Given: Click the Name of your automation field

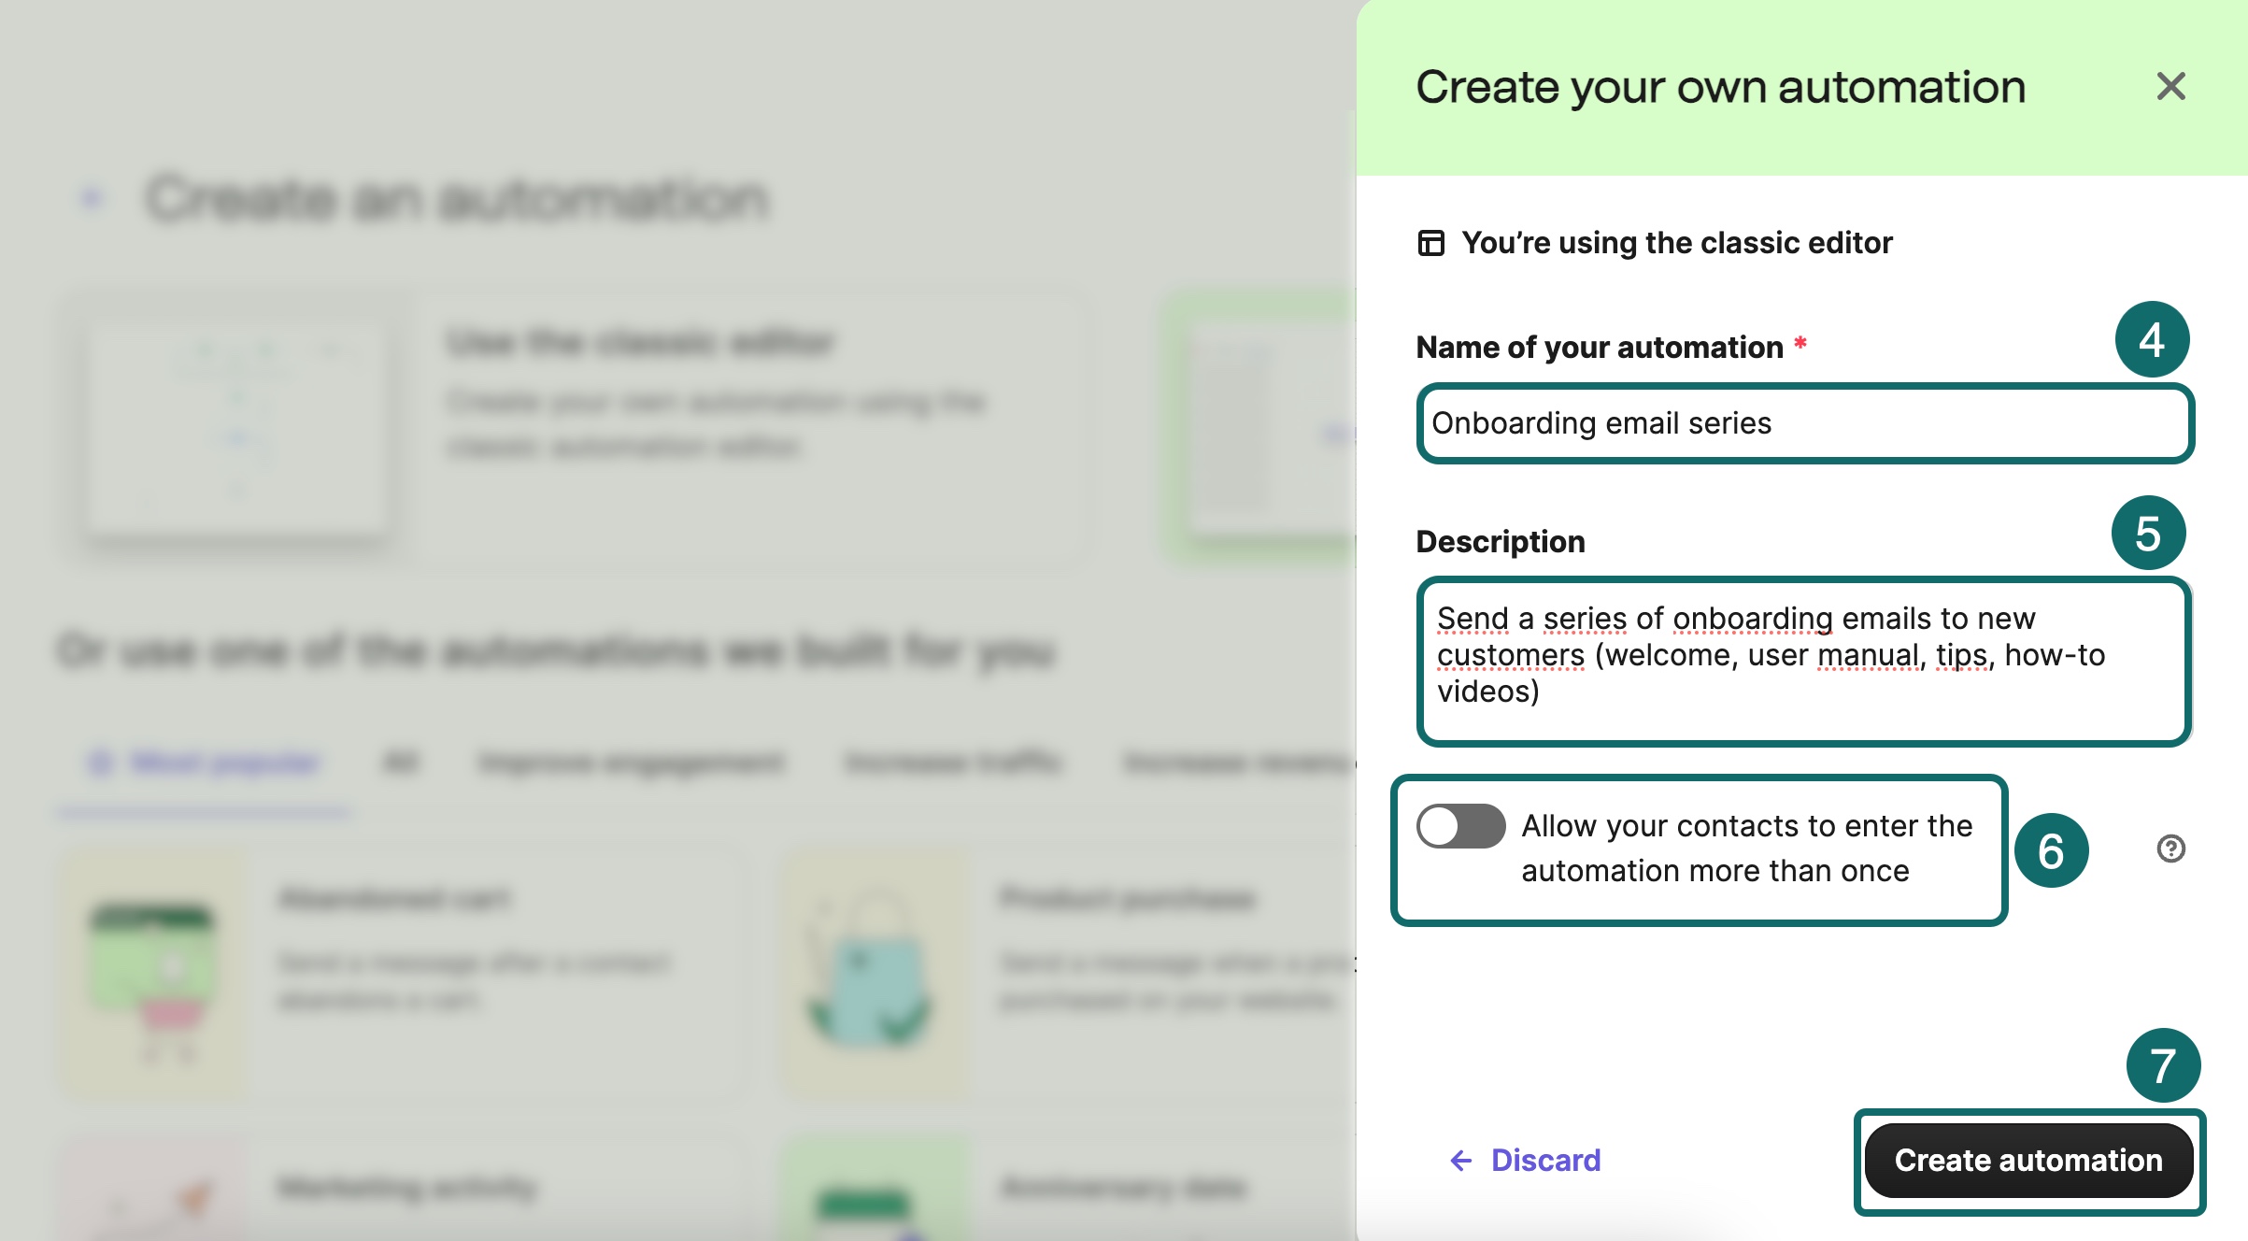Looking at the screenshot, I should (x=1804, y=423).
